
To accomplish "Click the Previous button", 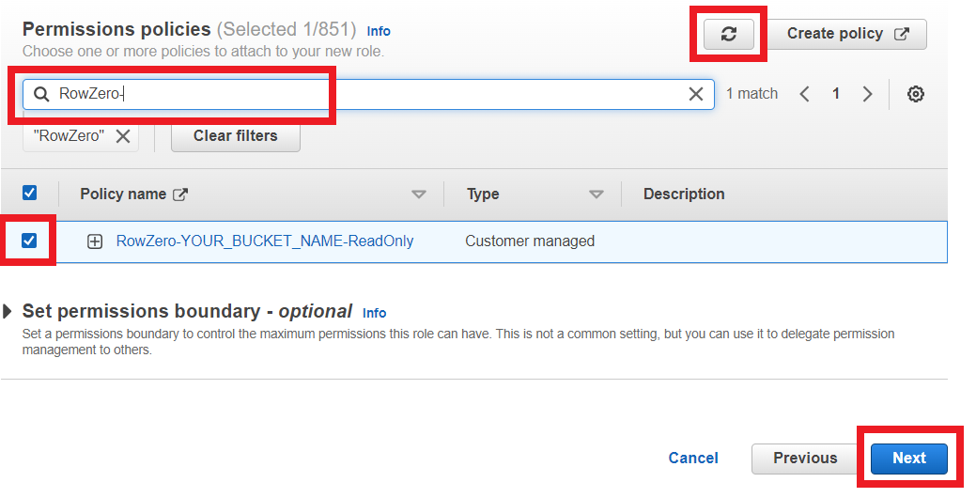I will [x=804, y=459].
